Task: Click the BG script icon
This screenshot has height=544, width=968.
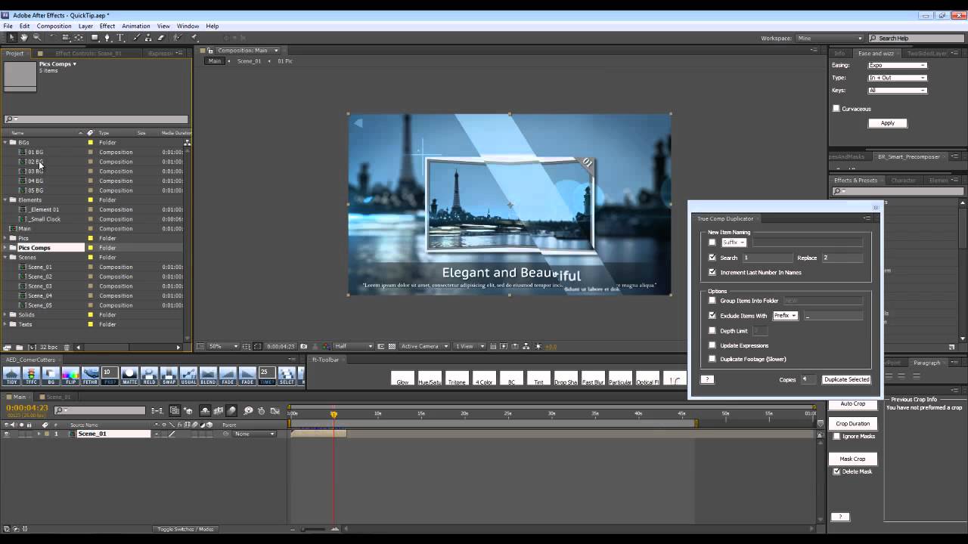Action: tap(51, 376)
